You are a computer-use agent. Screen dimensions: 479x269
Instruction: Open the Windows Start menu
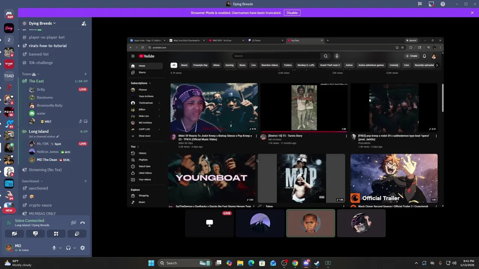pyautogui.click(x=151, y=263)
